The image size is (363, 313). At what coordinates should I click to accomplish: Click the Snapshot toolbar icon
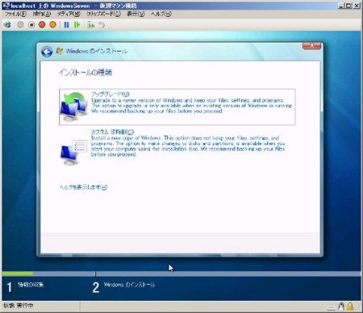pos(90,25)
